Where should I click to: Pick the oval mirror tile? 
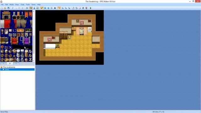pyautogui.click(x=6, y=31)
